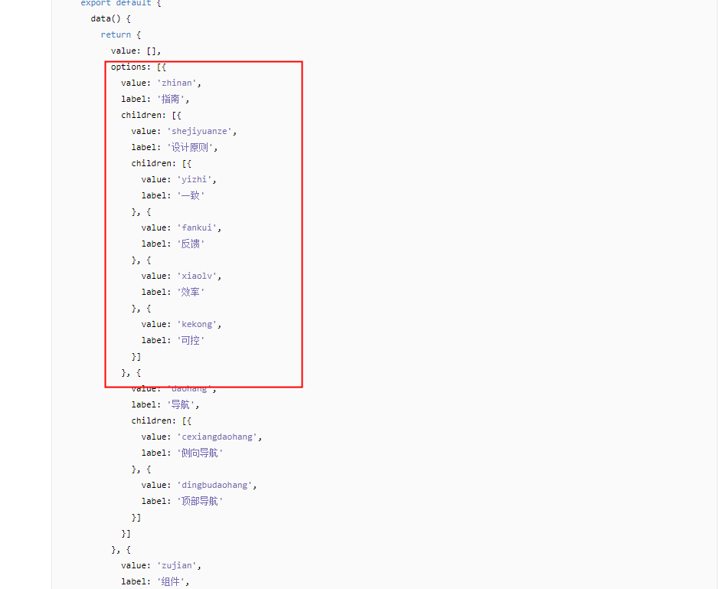Image resolution: width=723 pixels, height=589 pixels.
Task: Select the 'shejiyuanze' value string
Action: [201, 132]
